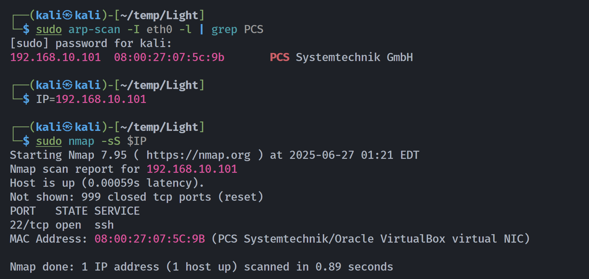This screenshot has height=279, width=589.
Task: Click the IP 192.168.10.101 in arp-scan output
Action: point(56,57)
